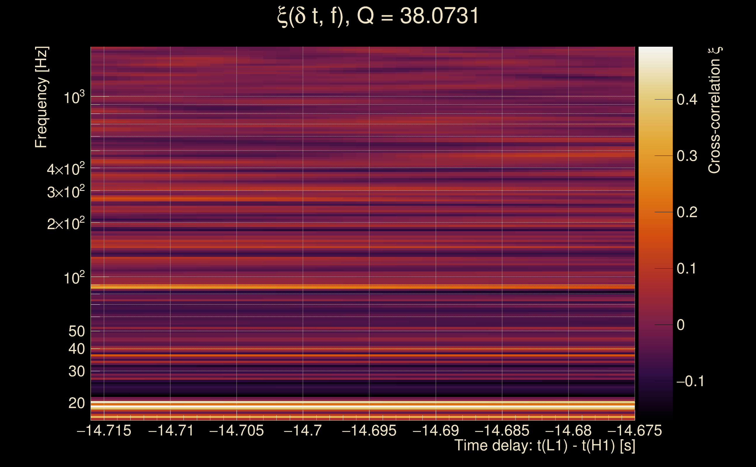
Task: Click the Cross-correlation ξ colorbar label
Action: [x=714, y=110]
